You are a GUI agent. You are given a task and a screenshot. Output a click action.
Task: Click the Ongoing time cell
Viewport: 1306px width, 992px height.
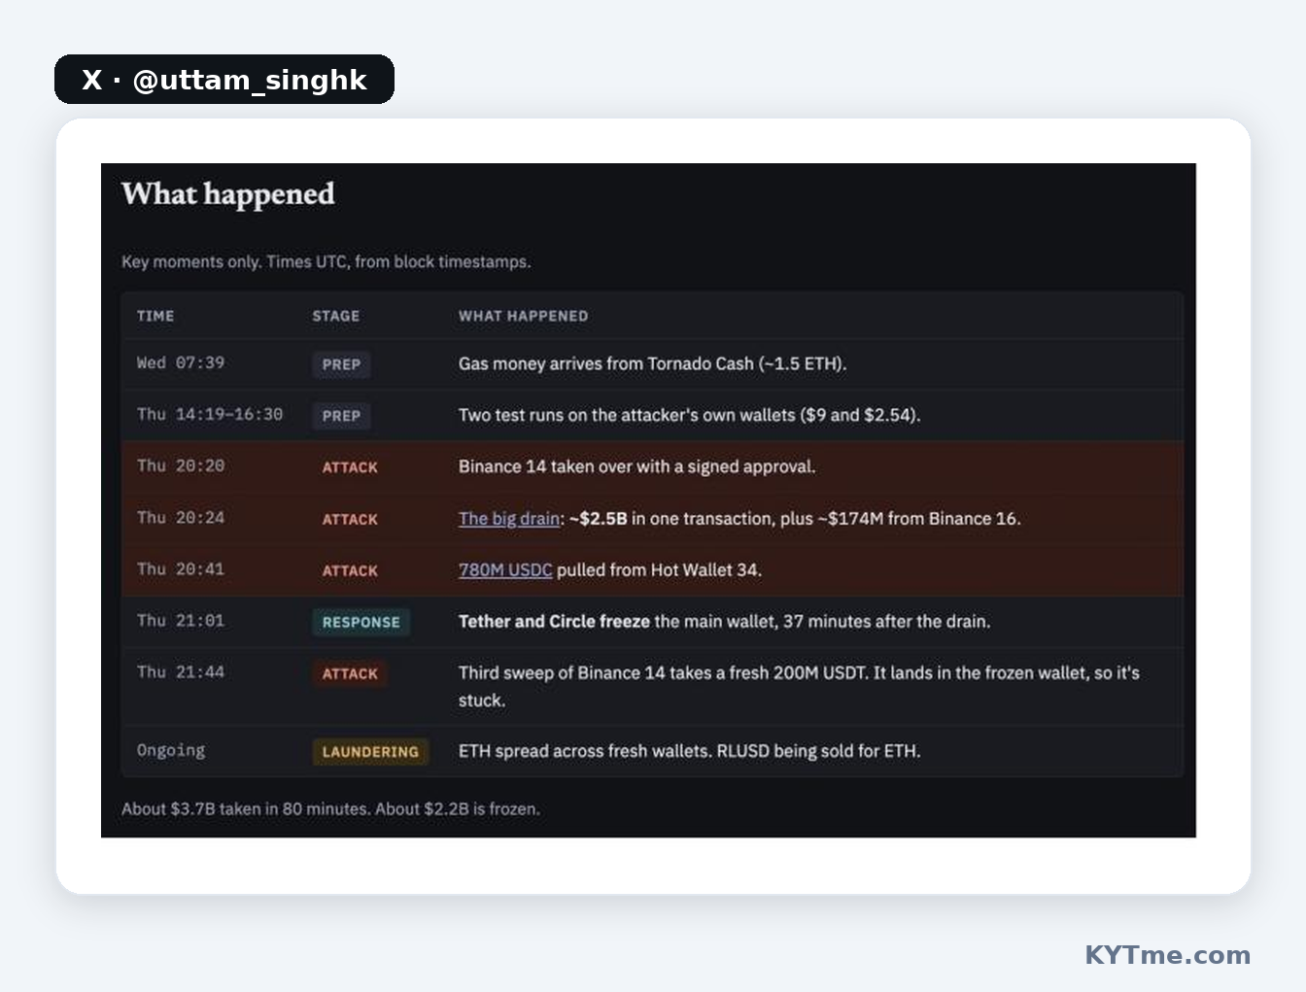[171, 750]
